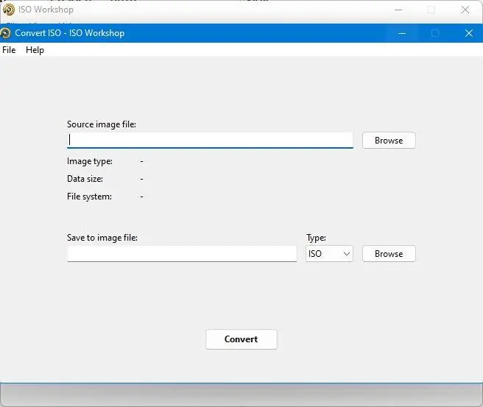Click the Image type label
Image resolution: width=483 pixels, height=407 pixels.
click(90, 161)
